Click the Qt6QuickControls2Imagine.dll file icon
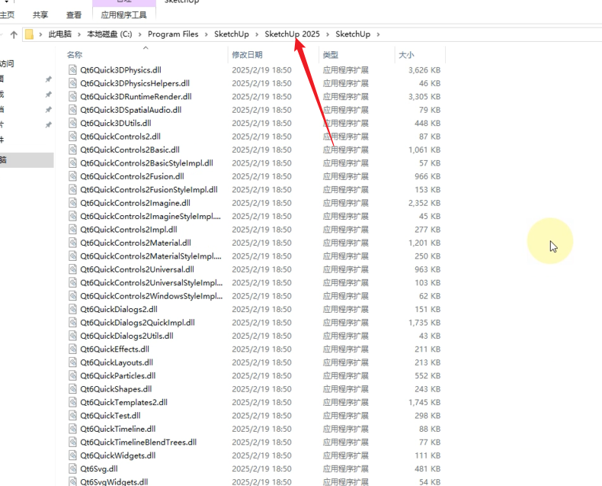This screenshot has width=602, height=486. 72,203
